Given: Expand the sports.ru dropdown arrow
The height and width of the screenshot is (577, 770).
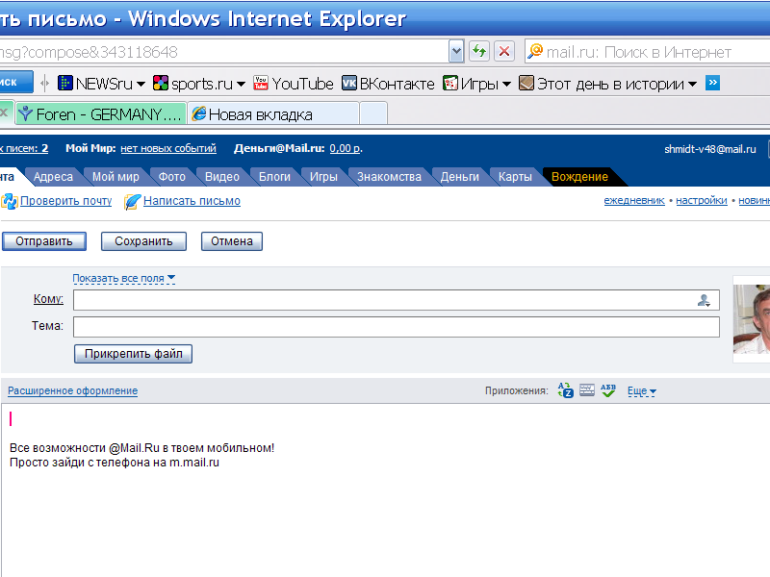Looking at the screenshot, I should (241, 85).
